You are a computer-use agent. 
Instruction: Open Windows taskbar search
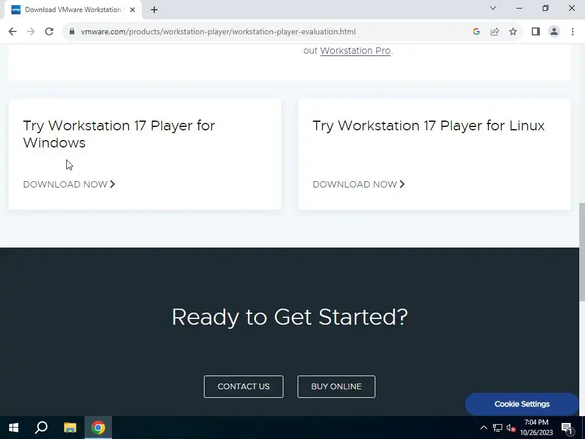(41, 428)
